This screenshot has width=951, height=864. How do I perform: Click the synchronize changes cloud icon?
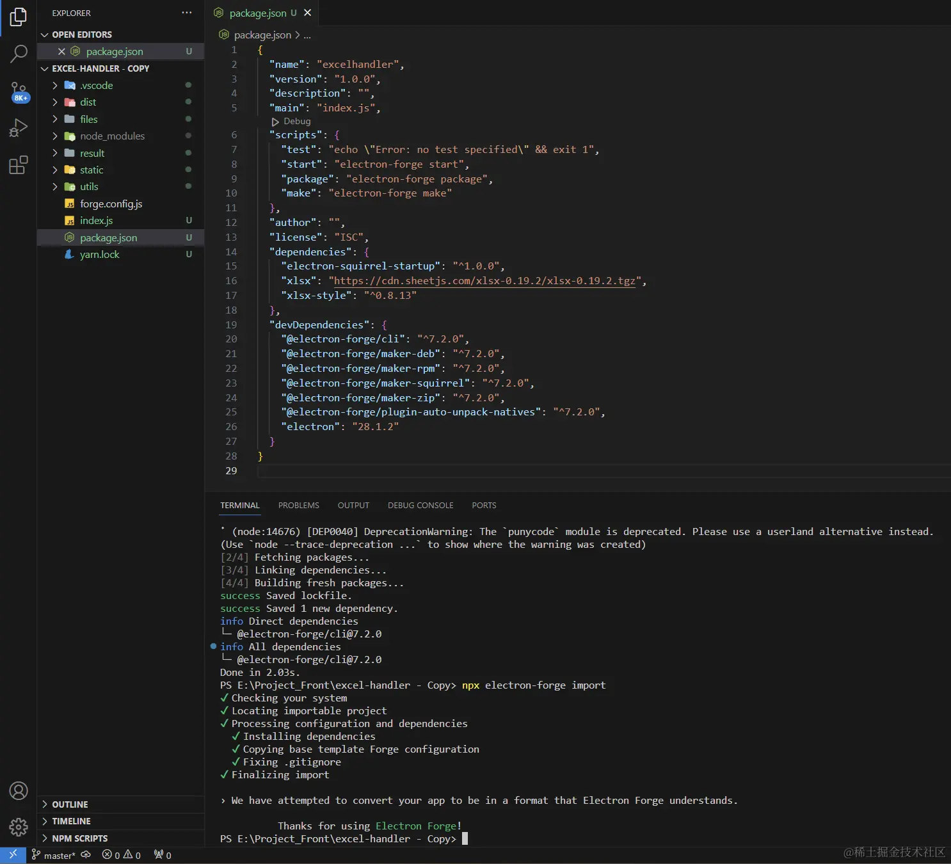pyautogui.click(x=86, y=855)
